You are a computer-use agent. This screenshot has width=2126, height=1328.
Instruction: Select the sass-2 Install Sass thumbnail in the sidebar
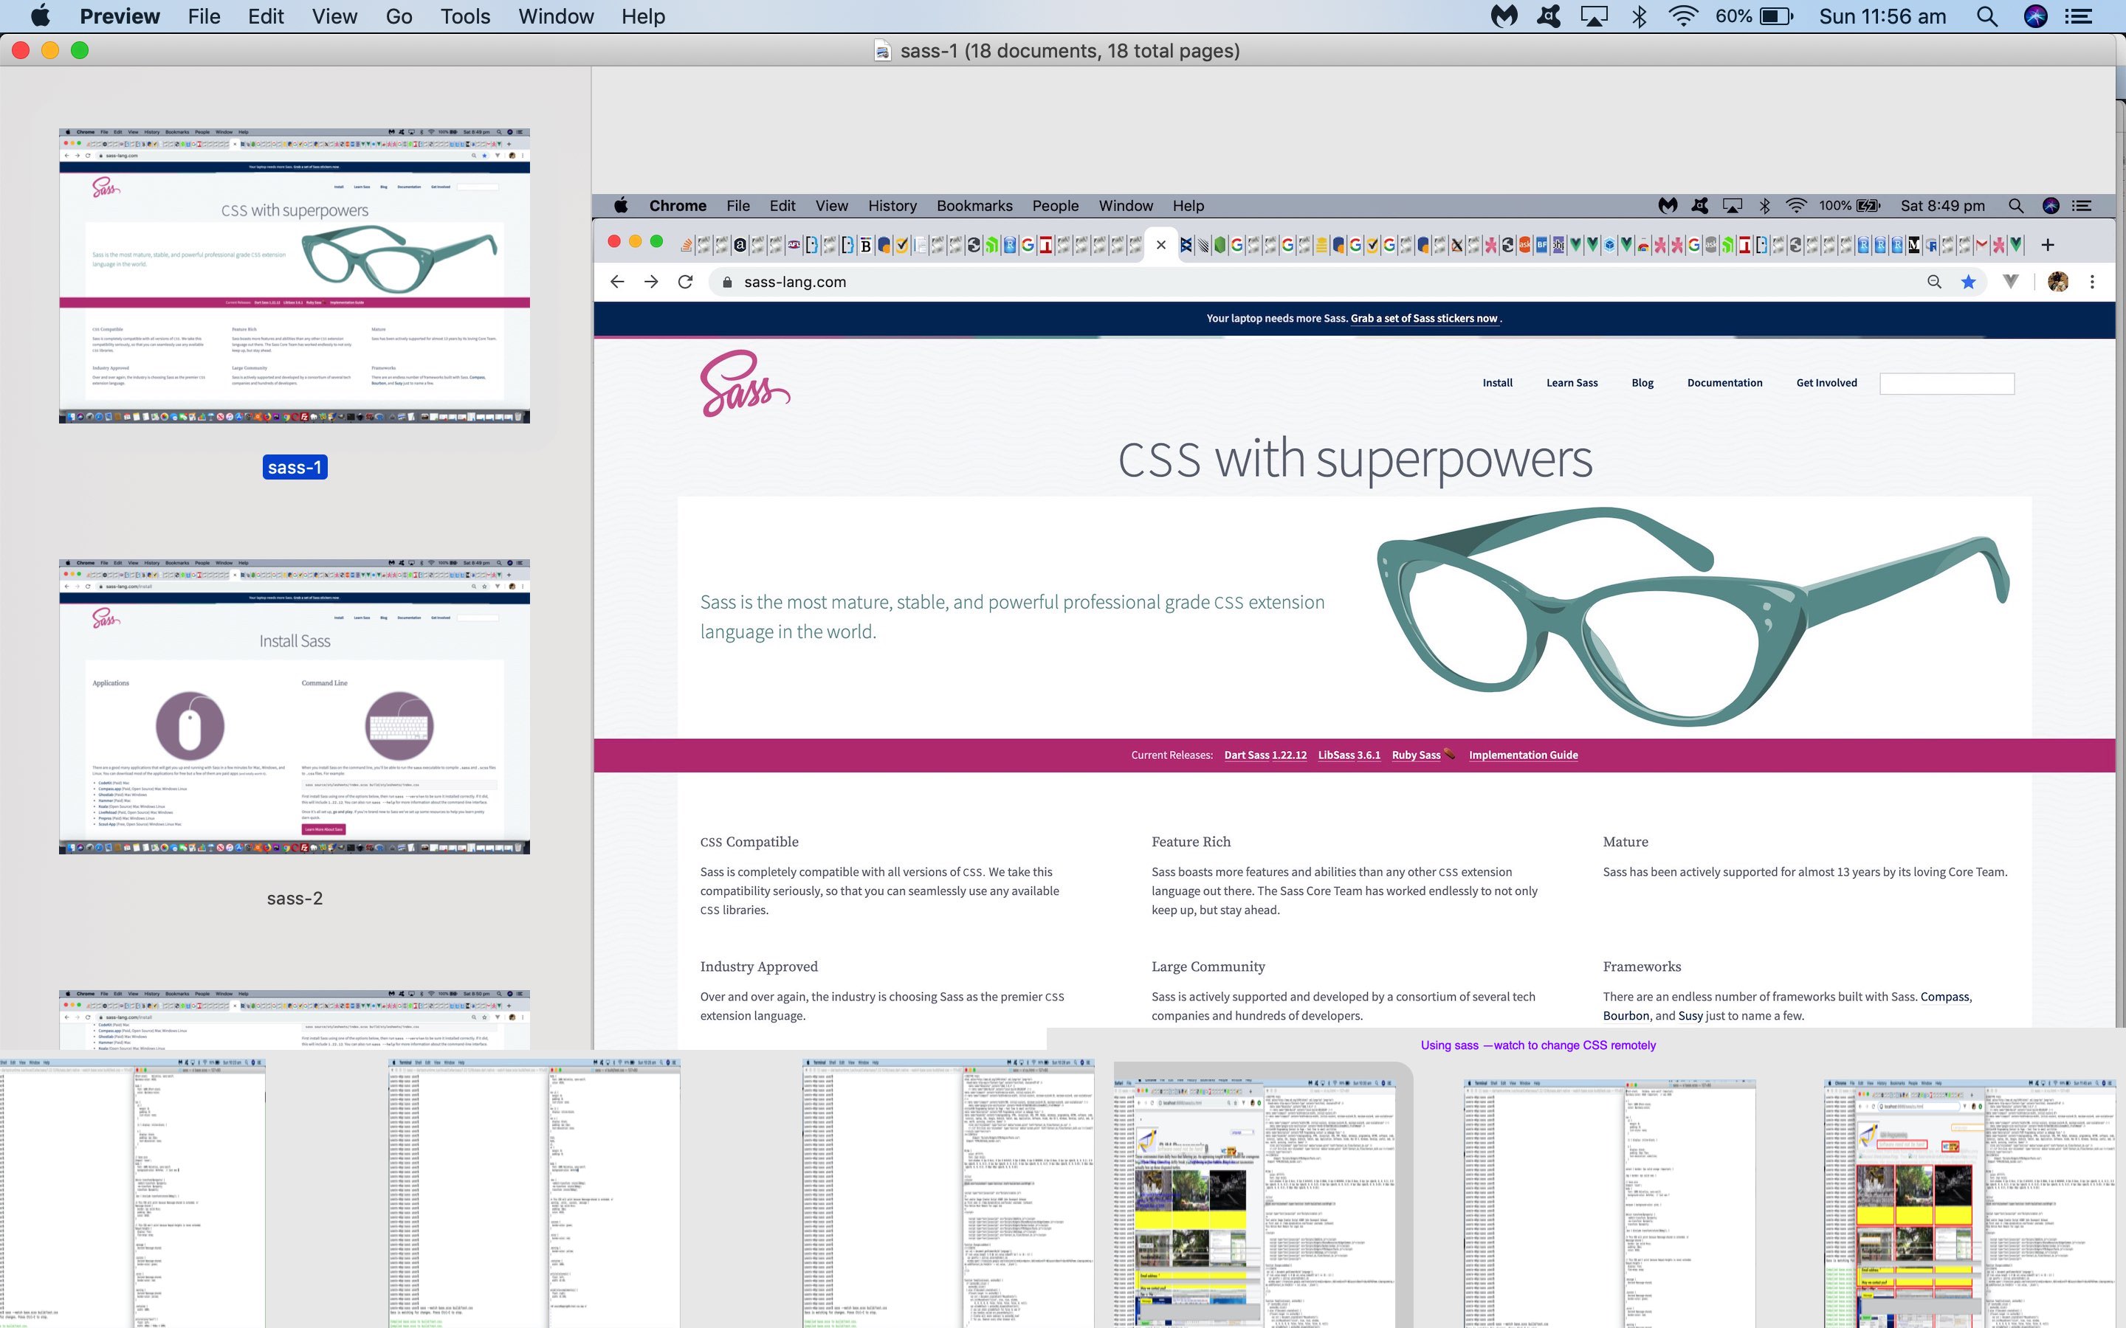tap(295, 707)
